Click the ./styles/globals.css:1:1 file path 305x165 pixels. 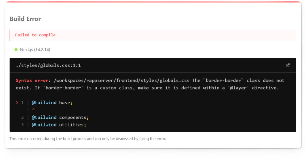click(48, 65)
